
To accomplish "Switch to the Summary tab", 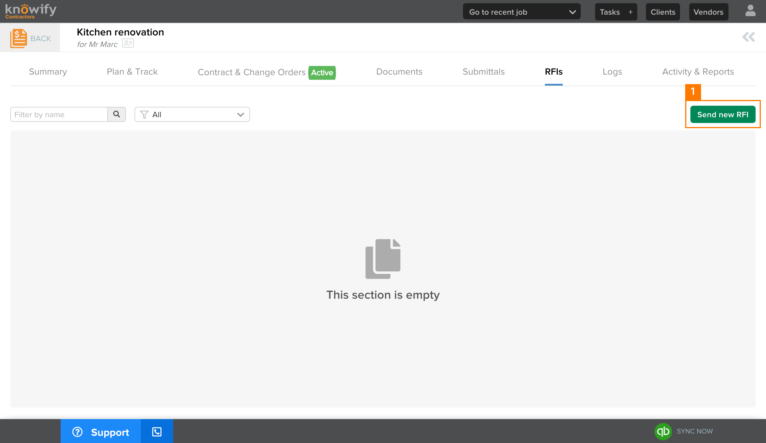I will point(48,72).
